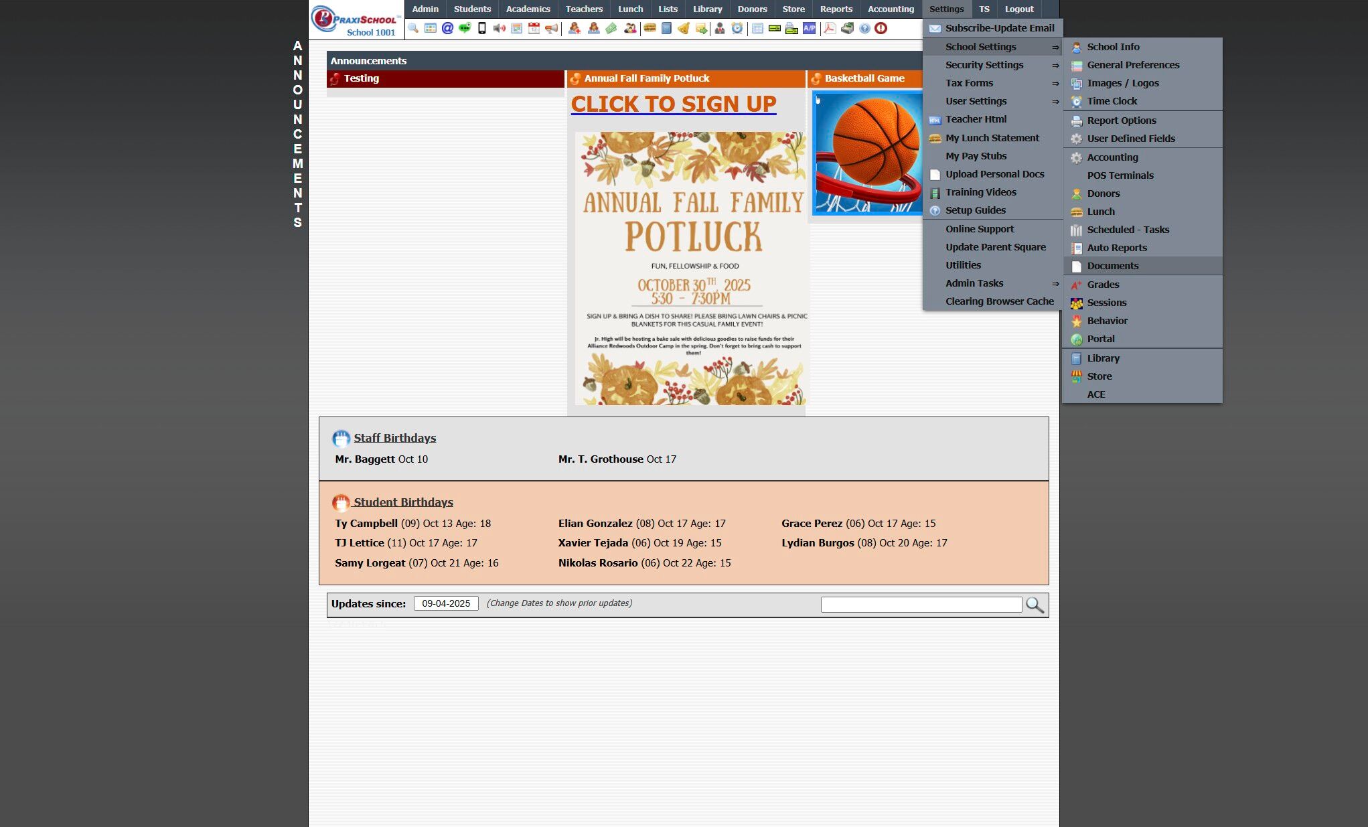This screenshot has width=1368, height=827.
Task: Click the blue help question mark icon
Action: click(x=864, y=28)
